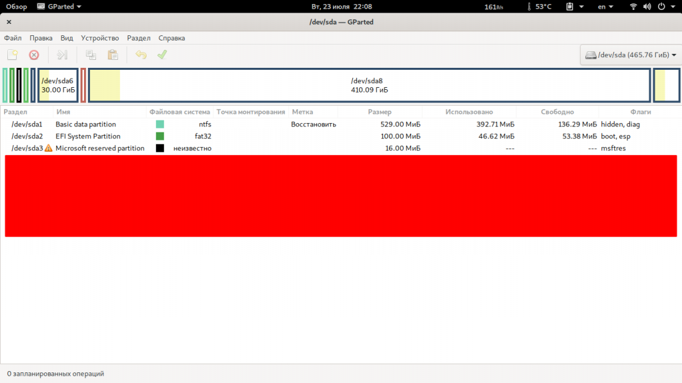Screen dimensions: 682x383
Task: Click the New partition toolbar icon
Action: (13, 55)
